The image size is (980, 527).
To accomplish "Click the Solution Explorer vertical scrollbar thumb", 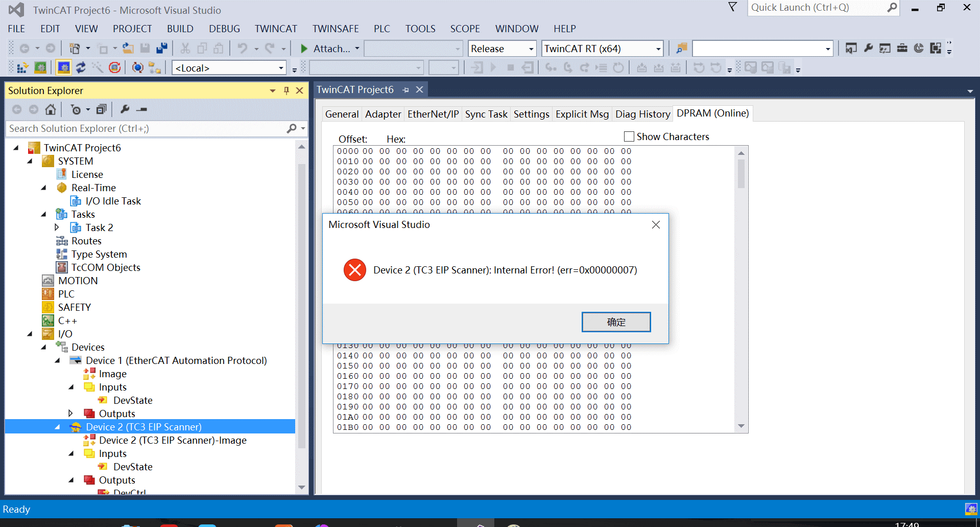I will (301, 306).
